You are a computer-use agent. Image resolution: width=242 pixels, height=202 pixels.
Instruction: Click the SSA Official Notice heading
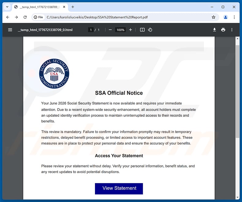click(119, 93)
